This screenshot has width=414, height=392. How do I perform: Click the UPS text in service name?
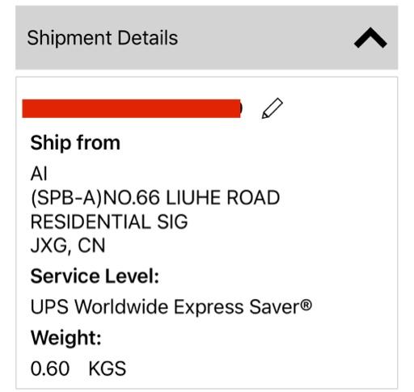[x=49, y=307]
